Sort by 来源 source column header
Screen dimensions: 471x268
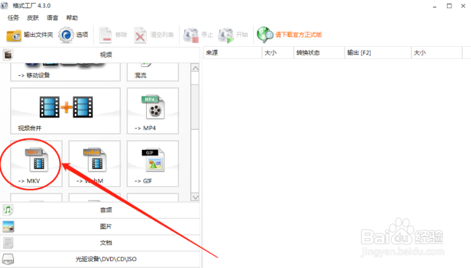point(232,52)
